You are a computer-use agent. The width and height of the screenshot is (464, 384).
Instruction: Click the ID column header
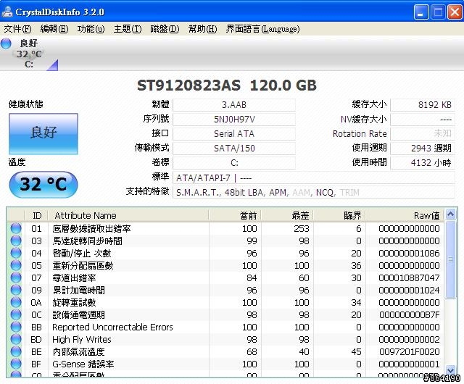[37, 216]
